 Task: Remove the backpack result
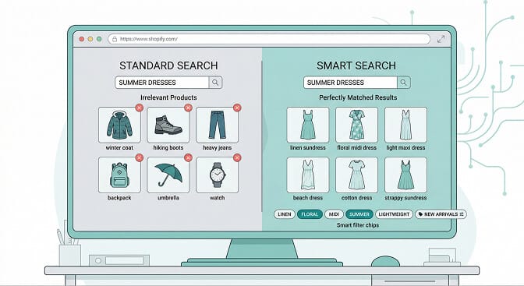(x=140, y=157)
